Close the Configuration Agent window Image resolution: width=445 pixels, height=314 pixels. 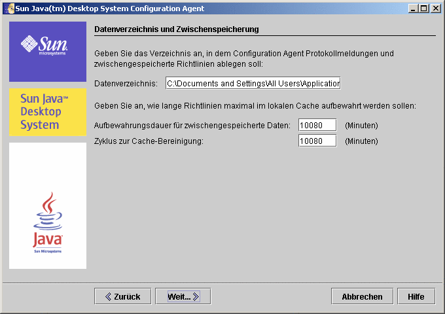coord(436,9)
